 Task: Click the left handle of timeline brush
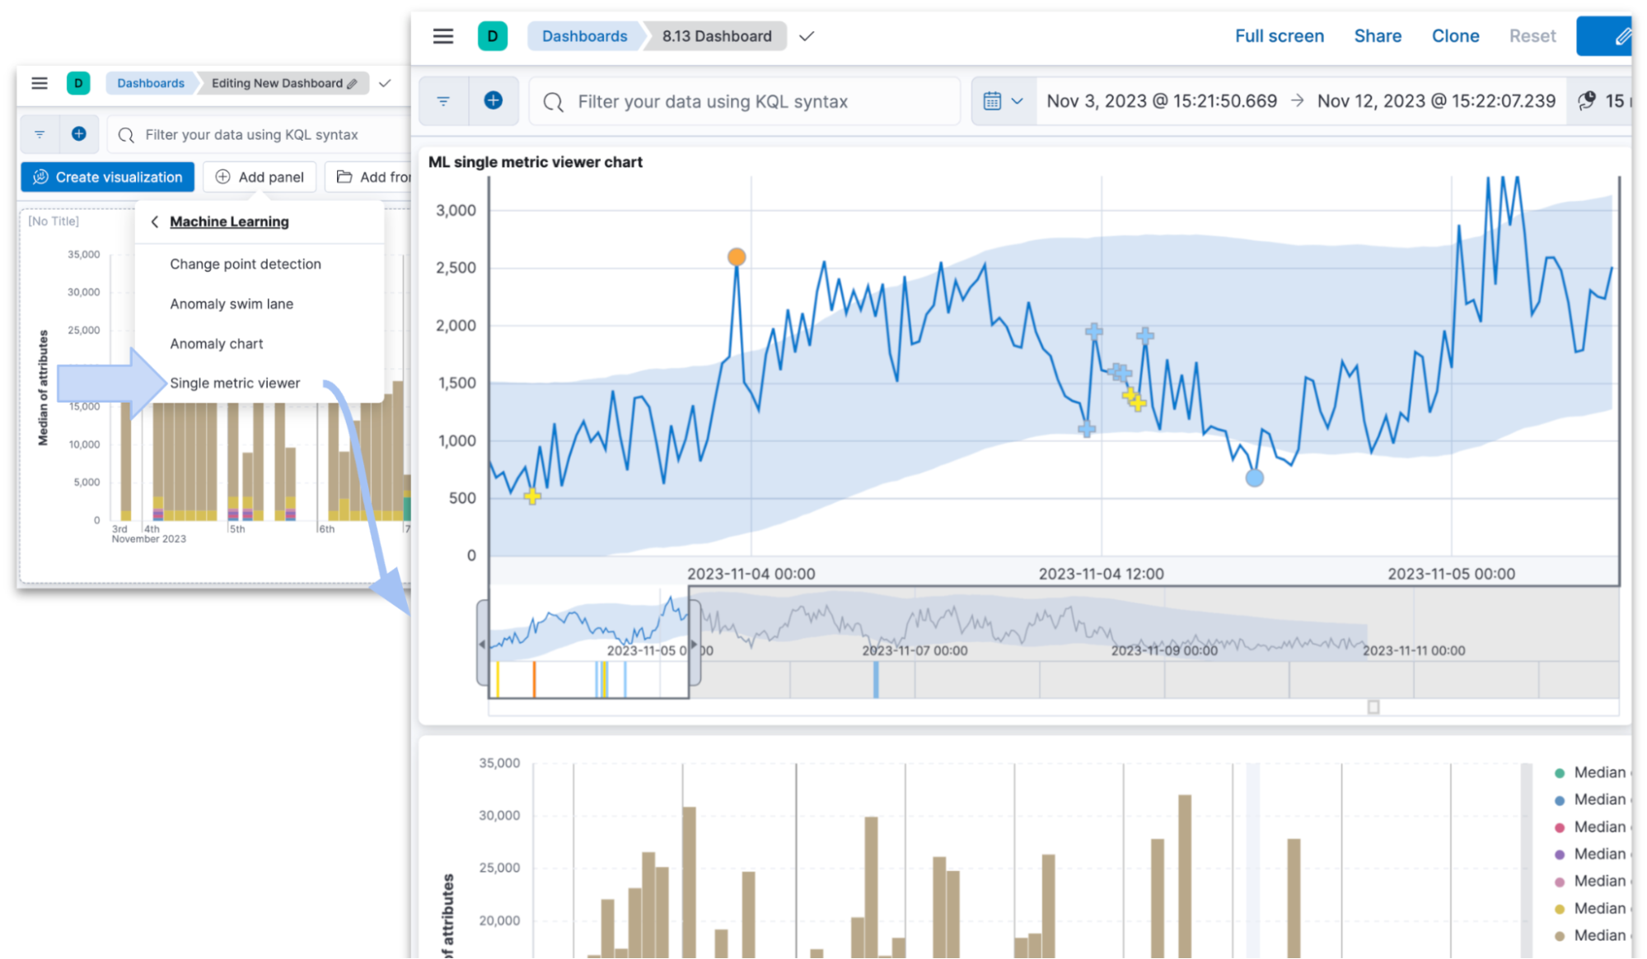click(x=482, y=644)
